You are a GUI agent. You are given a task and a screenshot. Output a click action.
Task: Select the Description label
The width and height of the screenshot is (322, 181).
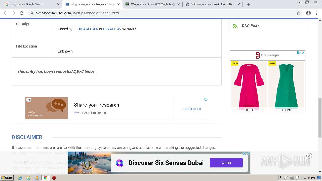tap(25, 24)
